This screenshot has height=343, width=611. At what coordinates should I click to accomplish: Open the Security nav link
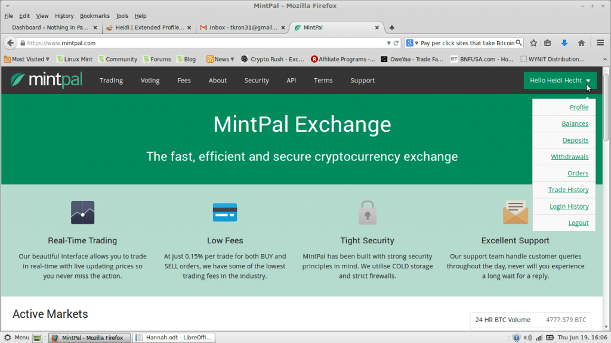point(257,81)
